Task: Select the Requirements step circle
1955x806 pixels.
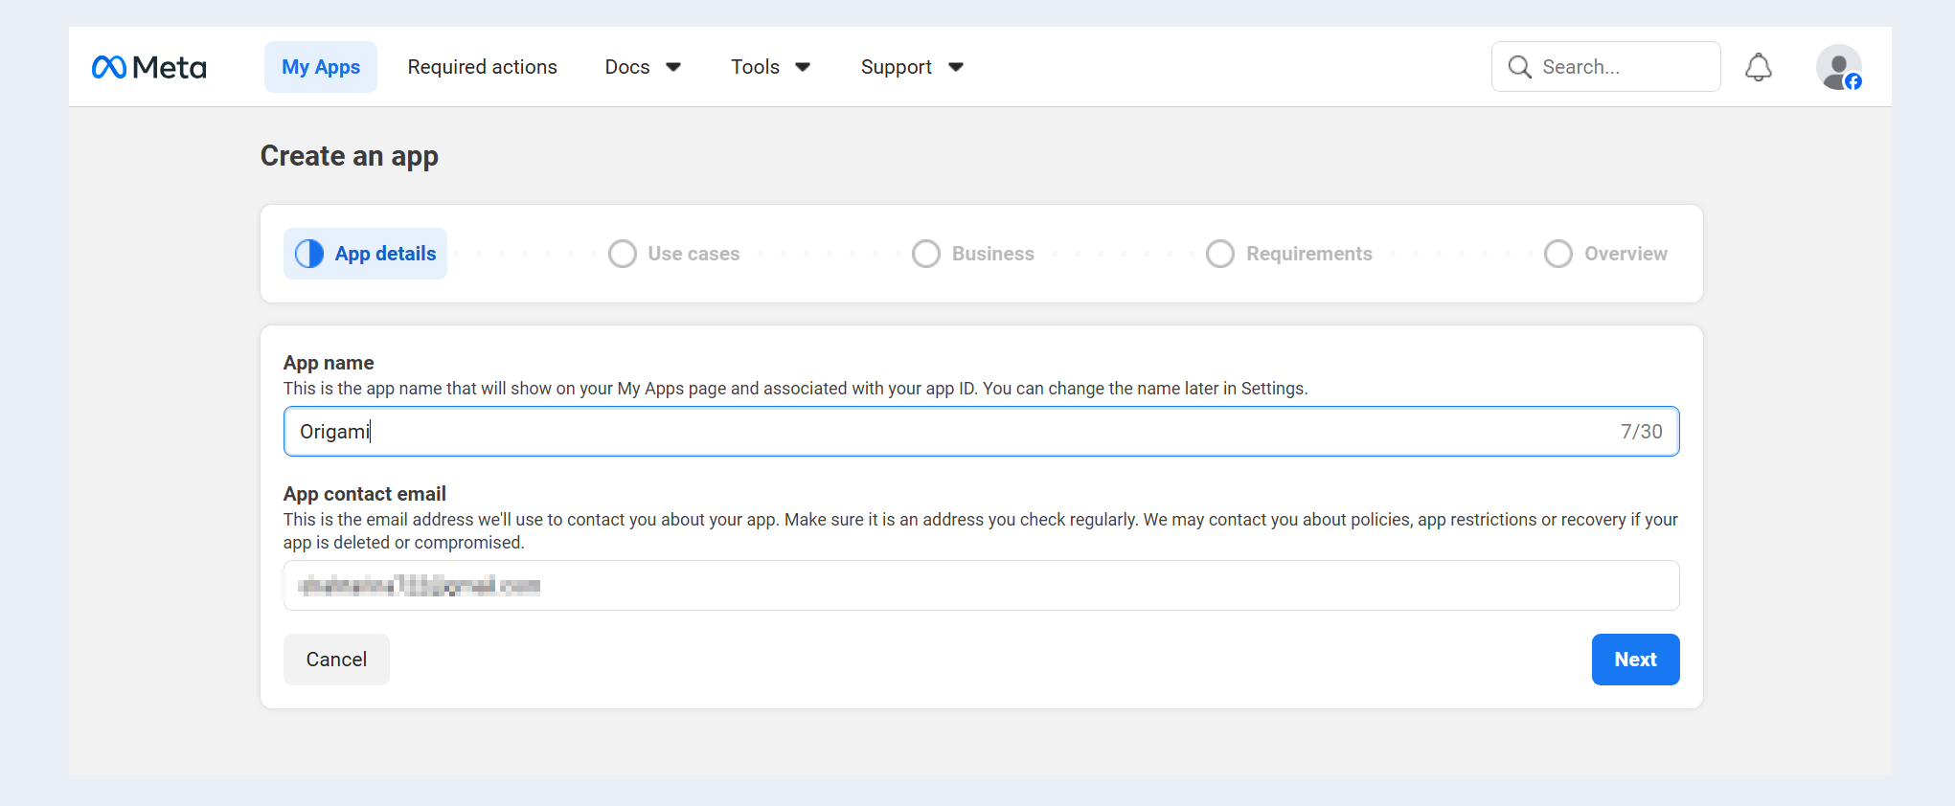Action: (x=1220, y=254)
